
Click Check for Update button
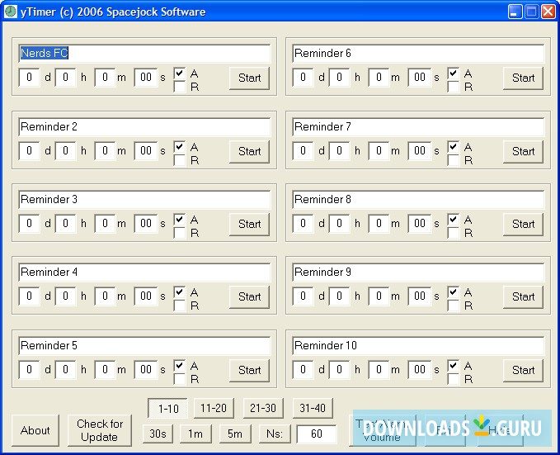click(x=100, y=430)
